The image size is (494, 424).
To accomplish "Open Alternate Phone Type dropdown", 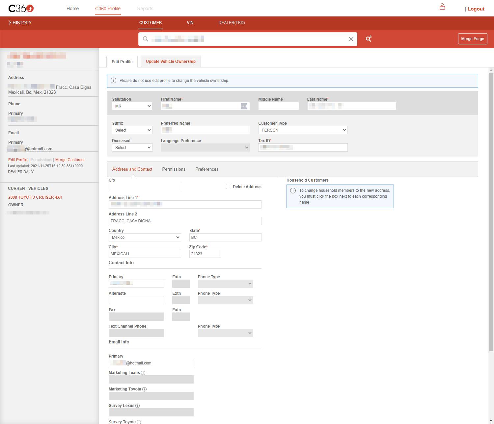I will click(x=225, y=300).
